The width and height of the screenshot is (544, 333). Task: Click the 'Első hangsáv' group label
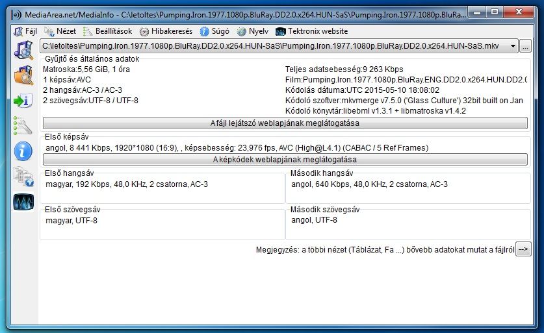(70, 173)
